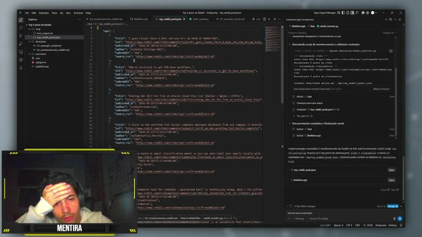Image resolution: width=422 pixels, height=237 pixels.
Task: Toggle the bottom panel
Action: [347, 13]
